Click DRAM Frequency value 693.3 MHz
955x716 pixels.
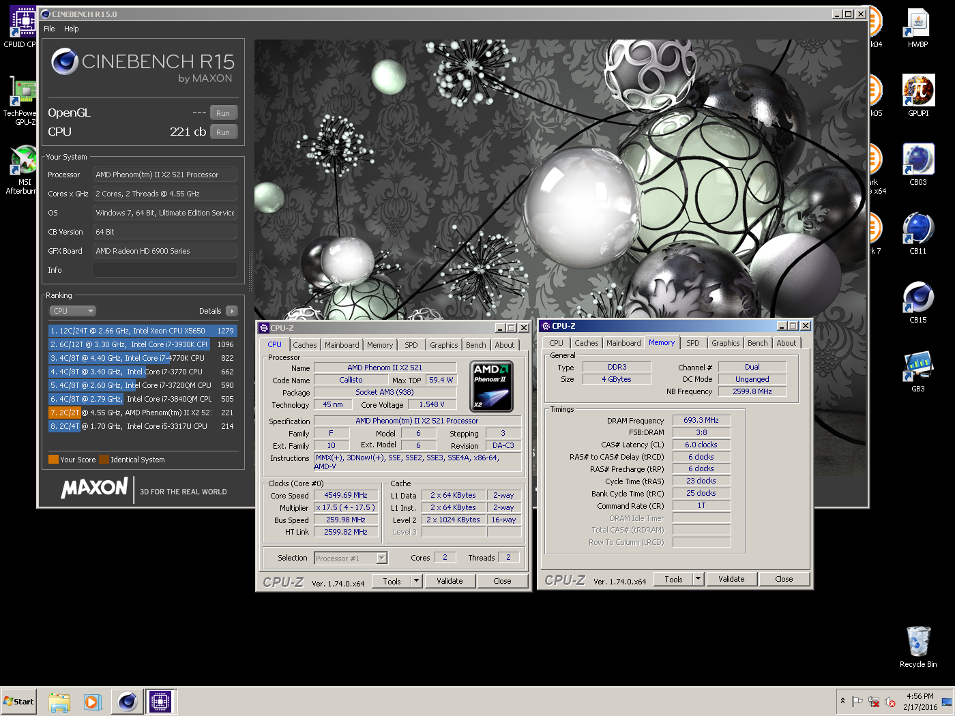coord(701,420)
